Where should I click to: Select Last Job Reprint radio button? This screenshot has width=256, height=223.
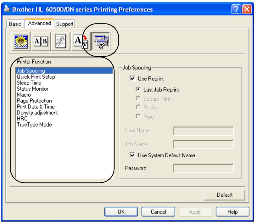(x=138, y=89)
